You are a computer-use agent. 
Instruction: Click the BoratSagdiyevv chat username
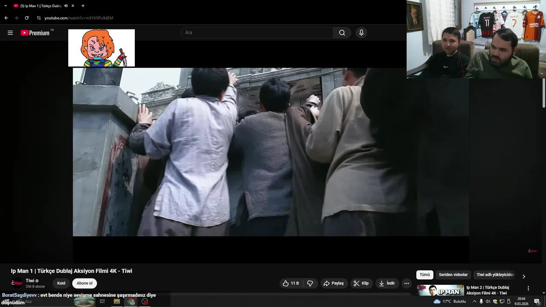(19, 295)
